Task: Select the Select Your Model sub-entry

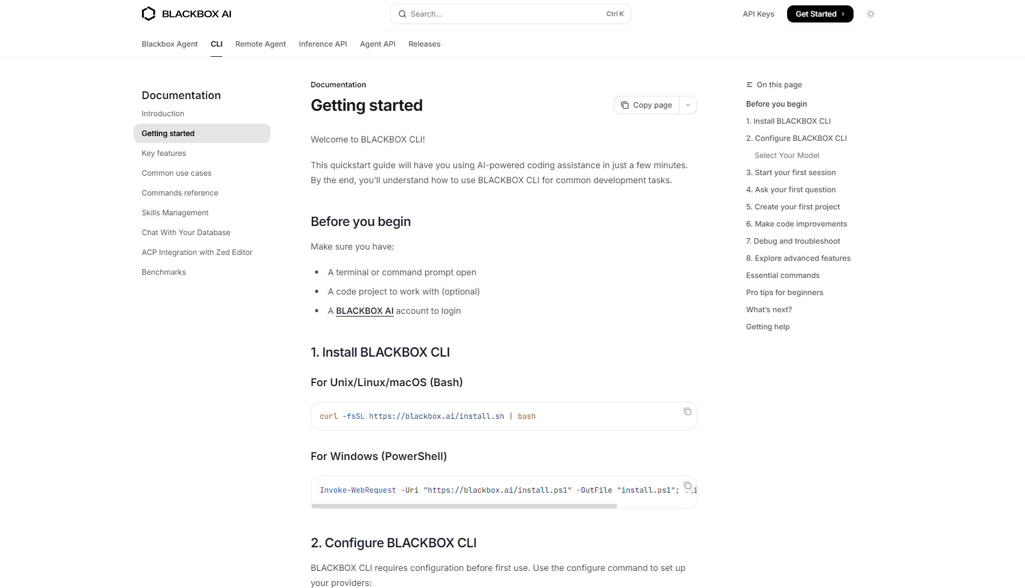Action: click(x=787, y=155)
